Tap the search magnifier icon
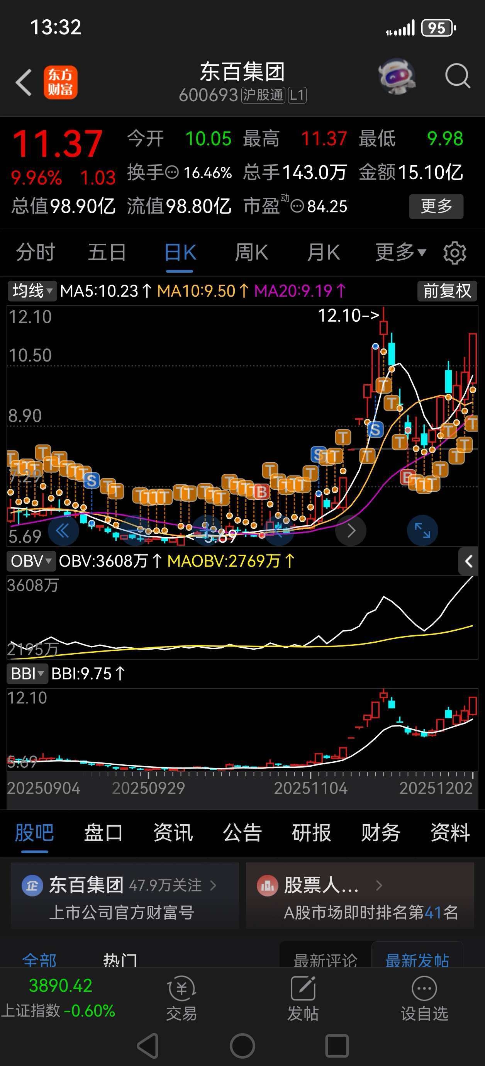This screenshot has width=485, height=1066. click(457, 76)
